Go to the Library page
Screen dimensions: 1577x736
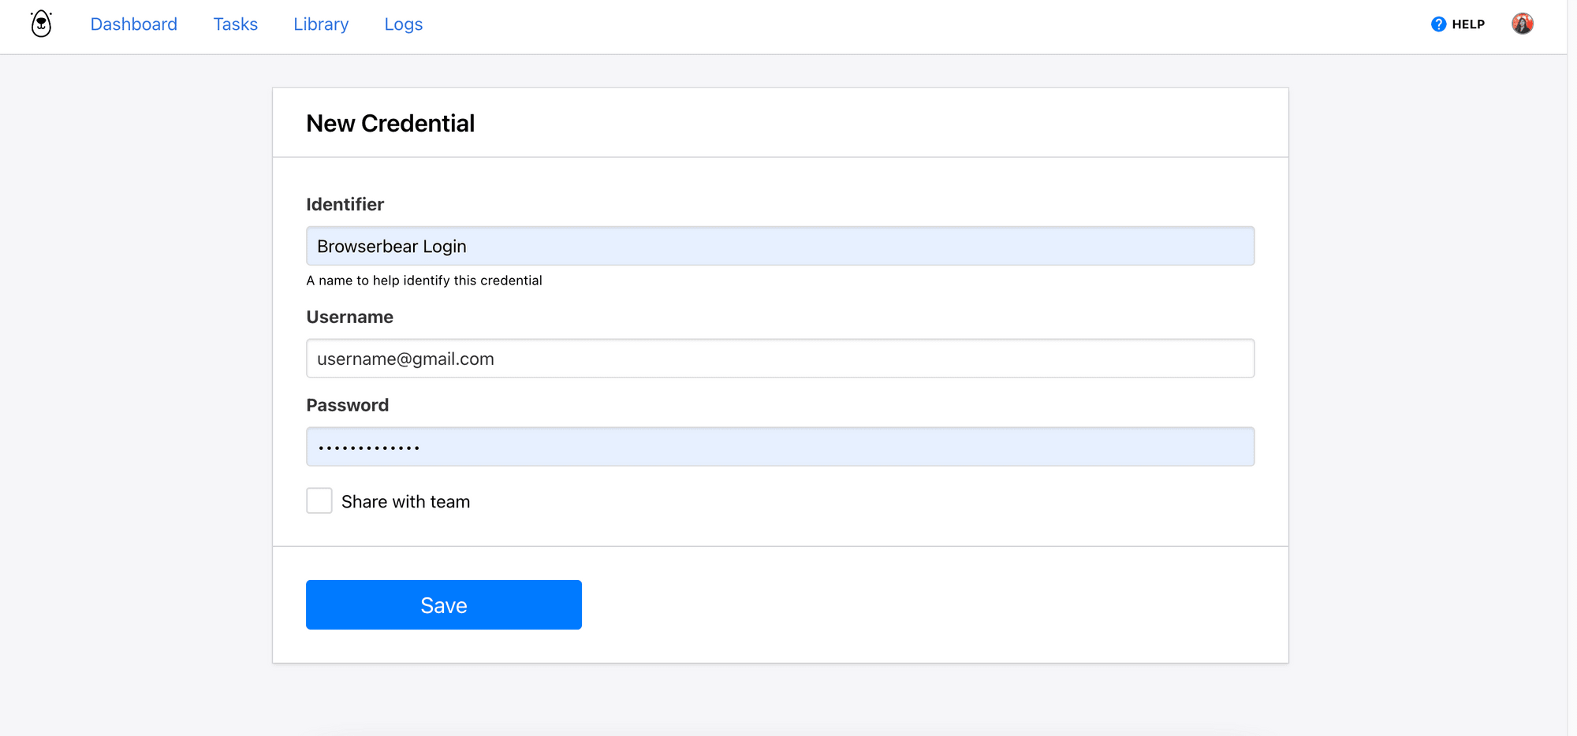(x=320, y=24)
